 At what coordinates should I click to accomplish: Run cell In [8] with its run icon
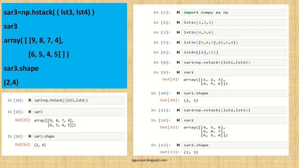coord(178,63)
